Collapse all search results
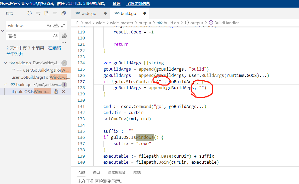This screenshot has height=184, width=299. pyautogui.click(x=64, y=13)
